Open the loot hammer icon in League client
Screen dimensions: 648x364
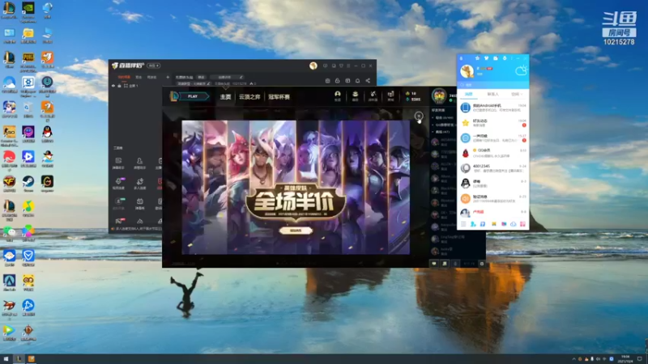(x=373, y=95)
